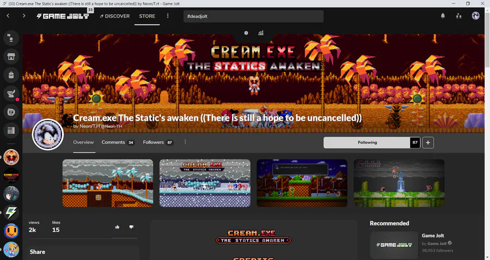Open the storefront icon in the sidebar
Viewport: 490px width, 260px height.
pyautogui.click(x=11, y=57)
